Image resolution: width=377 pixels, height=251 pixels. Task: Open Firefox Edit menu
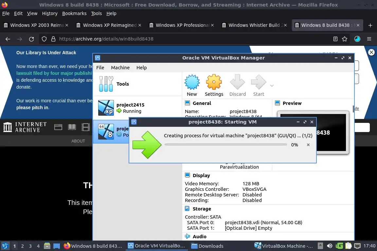click(x=18, y=13)
